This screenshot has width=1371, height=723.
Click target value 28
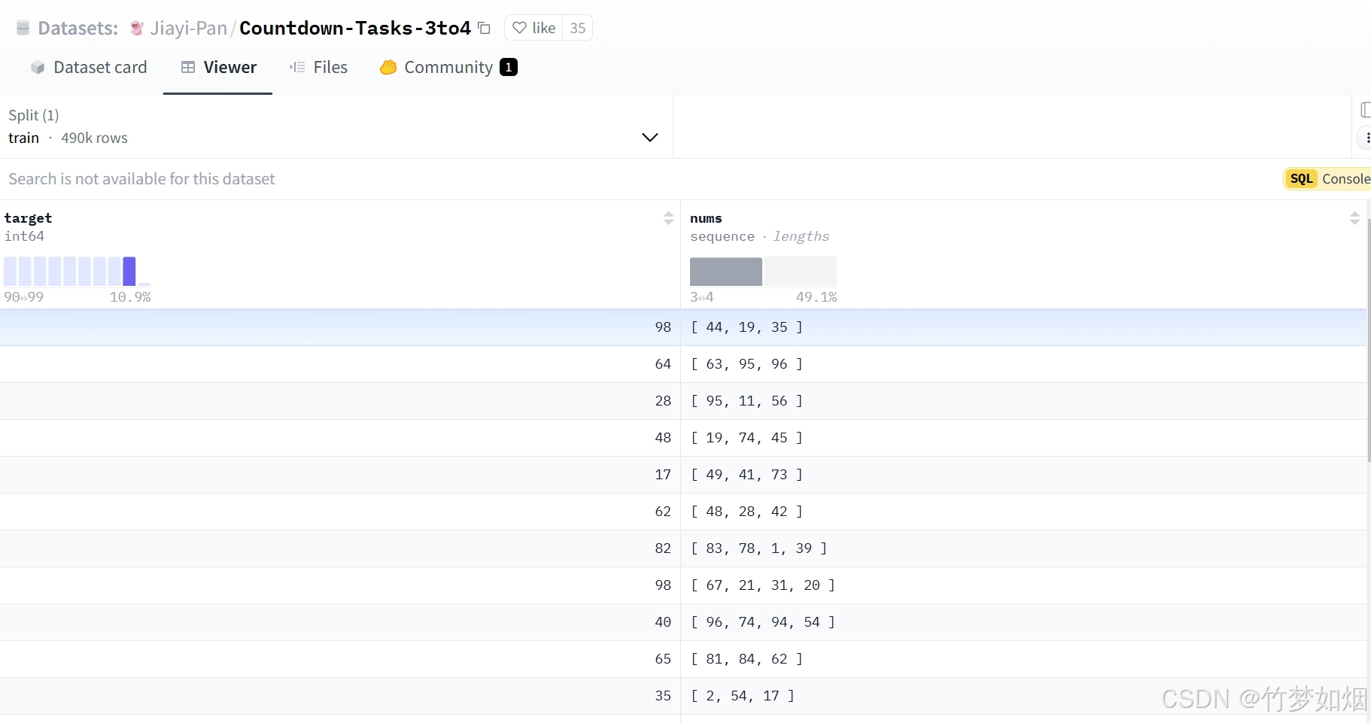(663, 401)
